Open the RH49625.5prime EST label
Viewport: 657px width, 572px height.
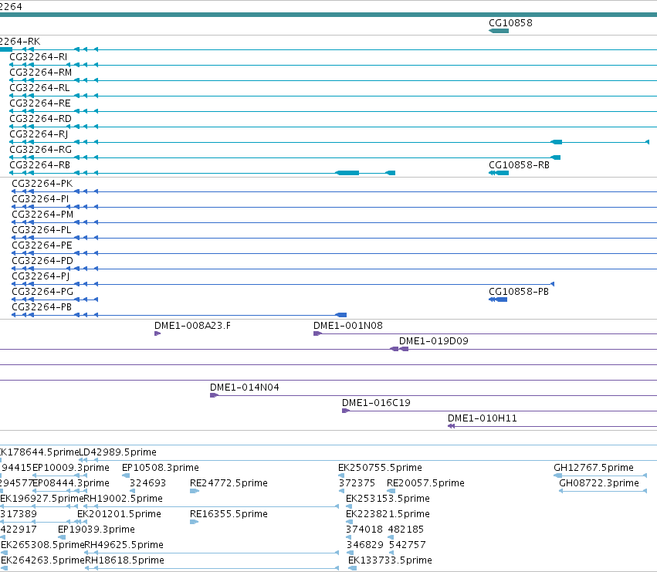pos(124,545)
